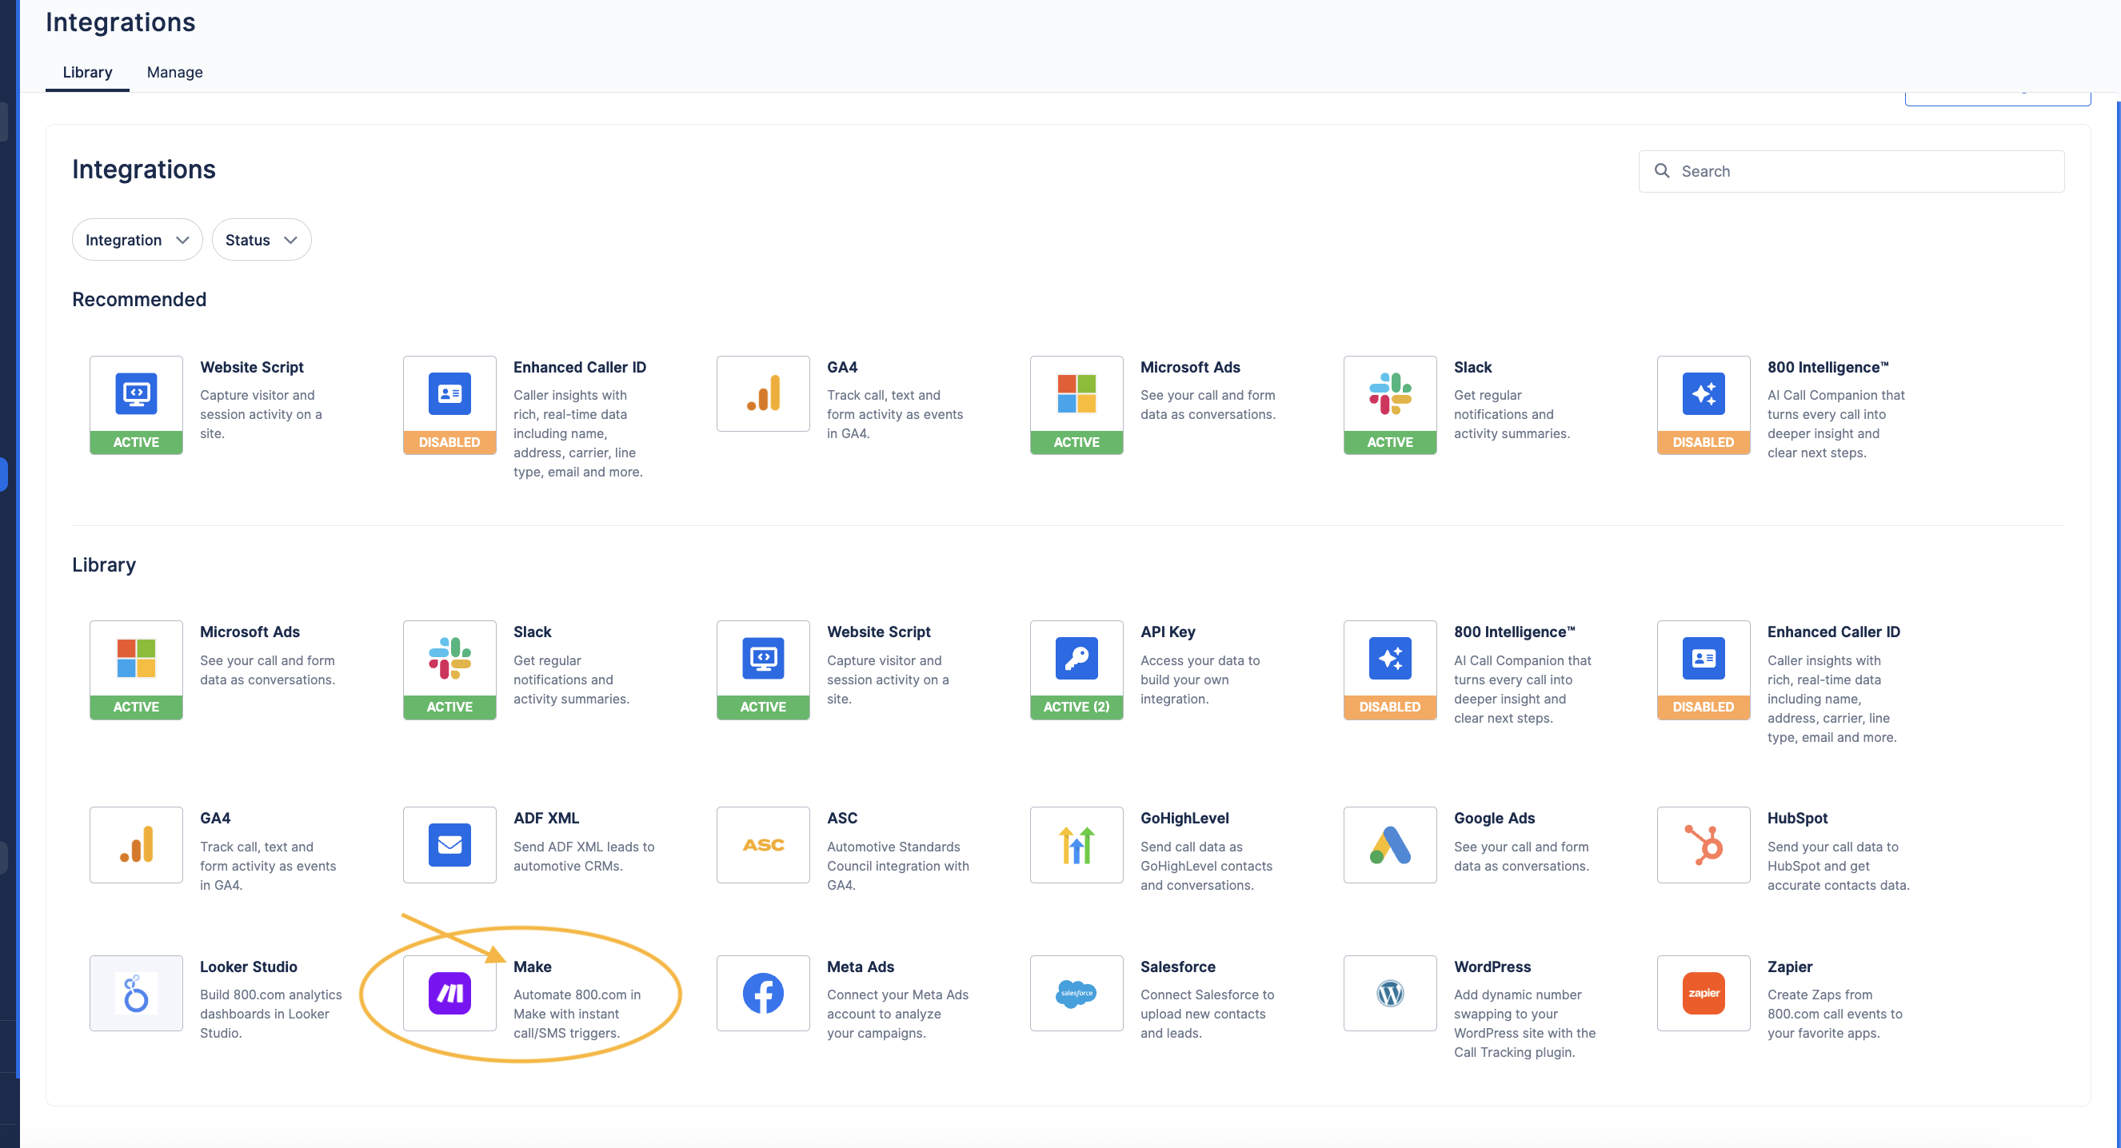Click the 'Recommended' section heading

pyautogui.click(x=139, y=300)
